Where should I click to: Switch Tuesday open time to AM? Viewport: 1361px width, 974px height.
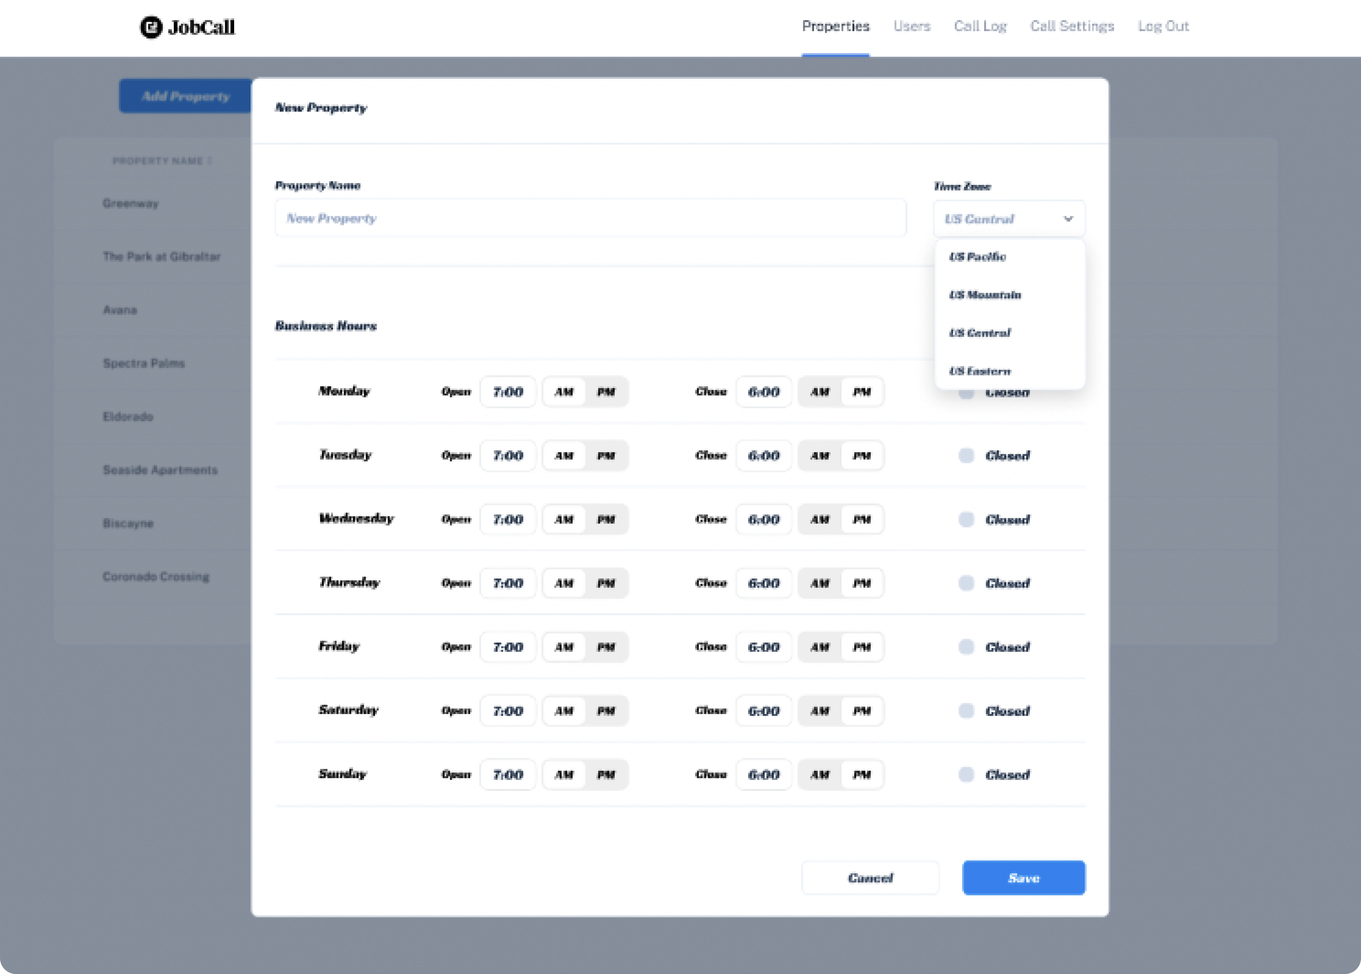pyautogui.click(x=563, y=456)
